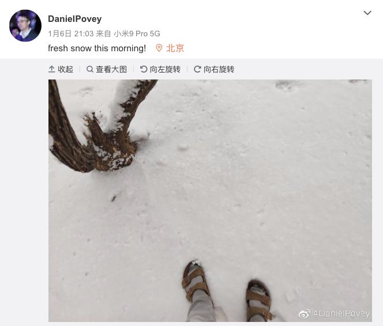Open the 北京 location link
383x326 pixels.
click(175, 48)
